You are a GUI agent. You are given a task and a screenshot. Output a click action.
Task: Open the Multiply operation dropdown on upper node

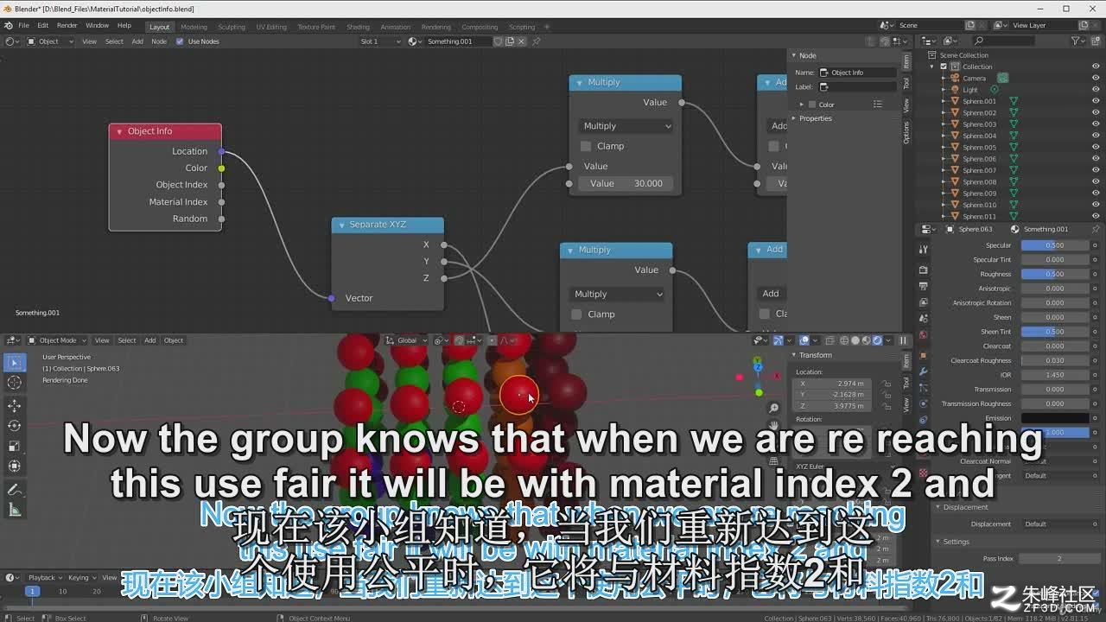(626, 126)
